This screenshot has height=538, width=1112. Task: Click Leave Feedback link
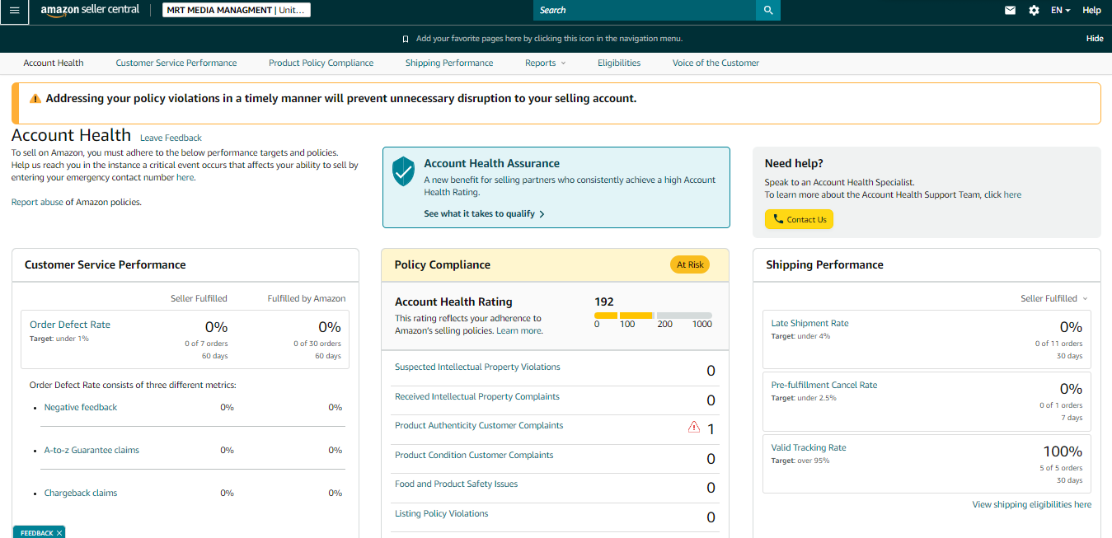(171, 138)
